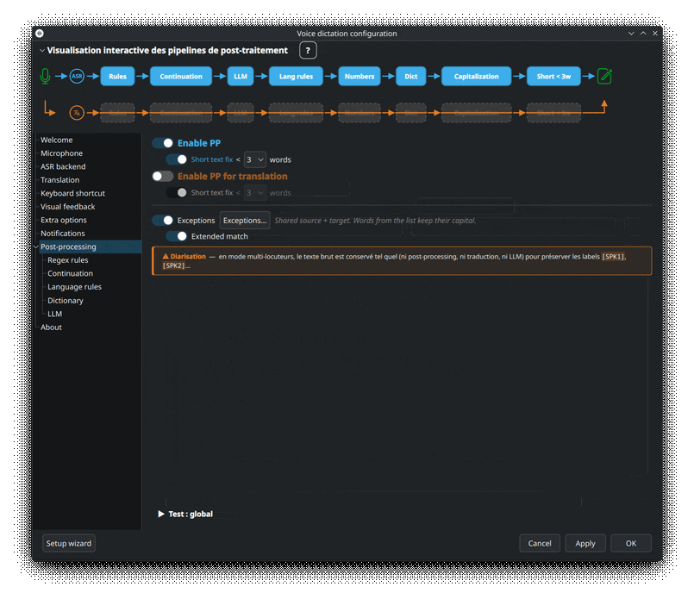The image size is (694, 599).
Task: Select the blue LLM pipeline stage
Action: point(241,76)
